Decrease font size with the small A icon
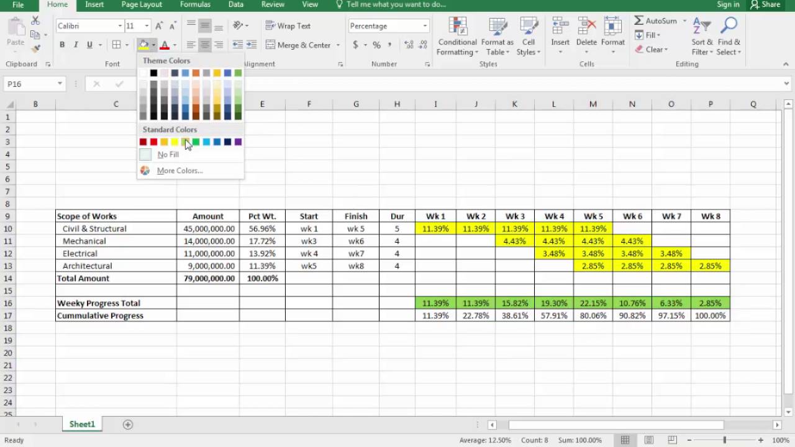The width and height of the screenshot is (795, 447). click(173, 26)
